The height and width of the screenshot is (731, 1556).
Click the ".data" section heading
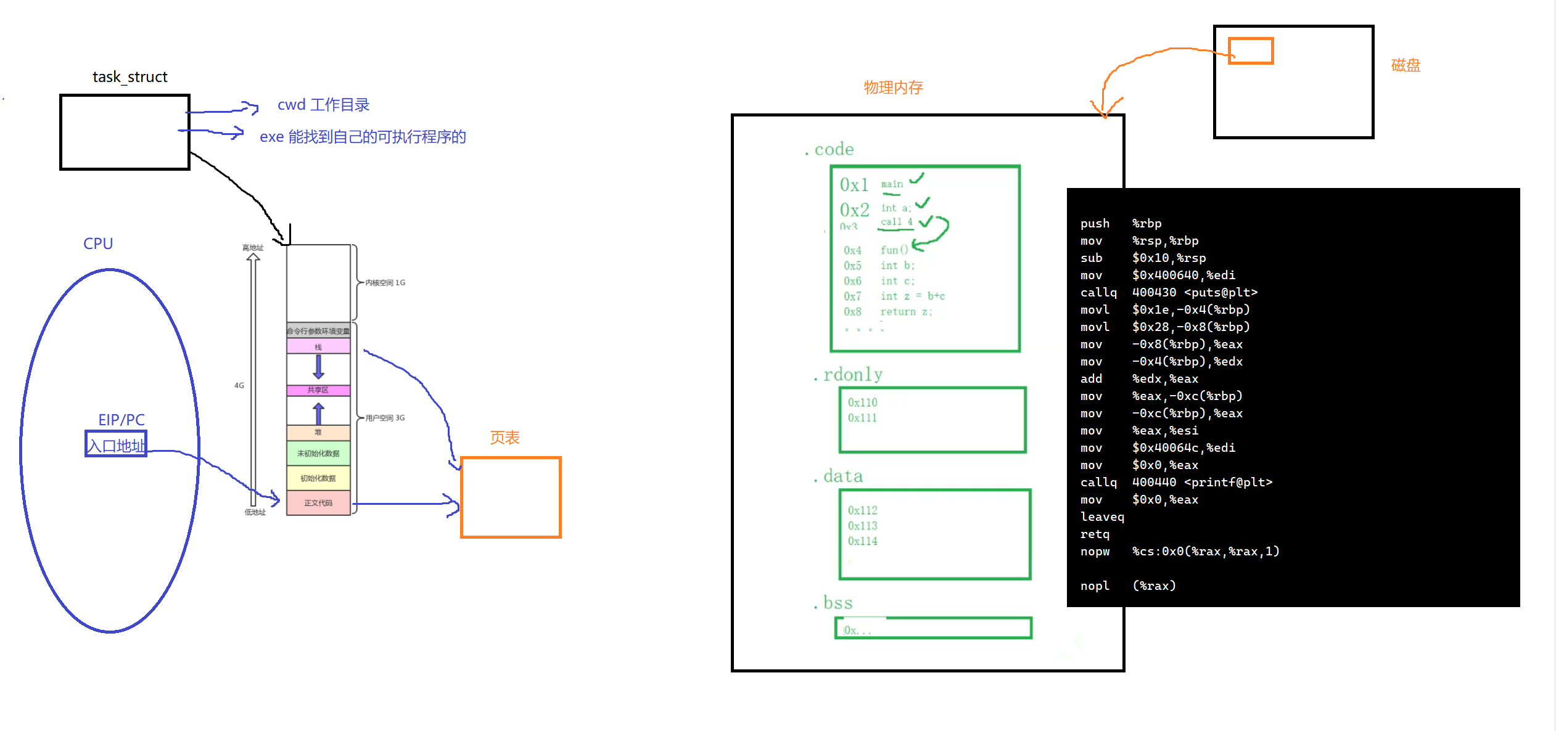pyautogui.click(x=838, y=476)
